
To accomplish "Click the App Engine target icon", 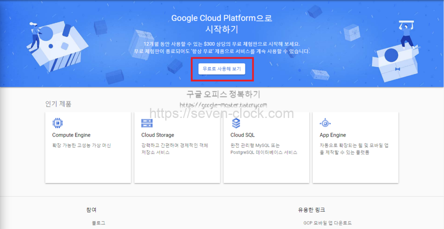I will (x=325, y=123).
